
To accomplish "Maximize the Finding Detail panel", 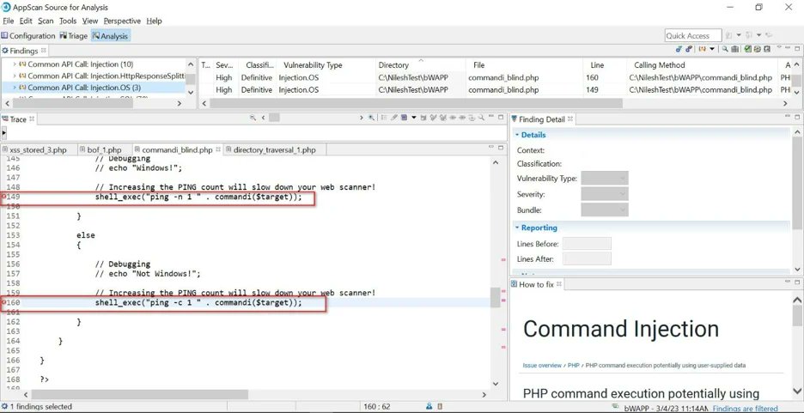I will pyautogui.click(x=797, y=118).
